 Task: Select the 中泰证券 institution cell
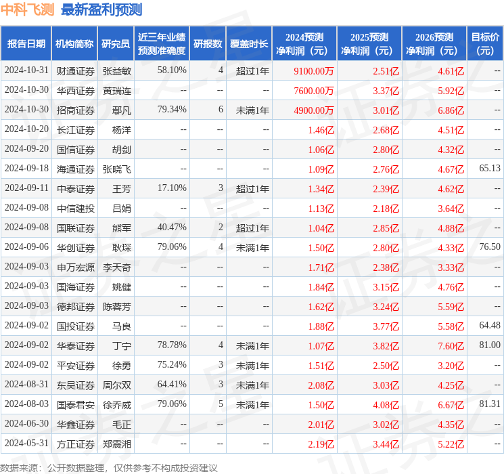[76, 189]
